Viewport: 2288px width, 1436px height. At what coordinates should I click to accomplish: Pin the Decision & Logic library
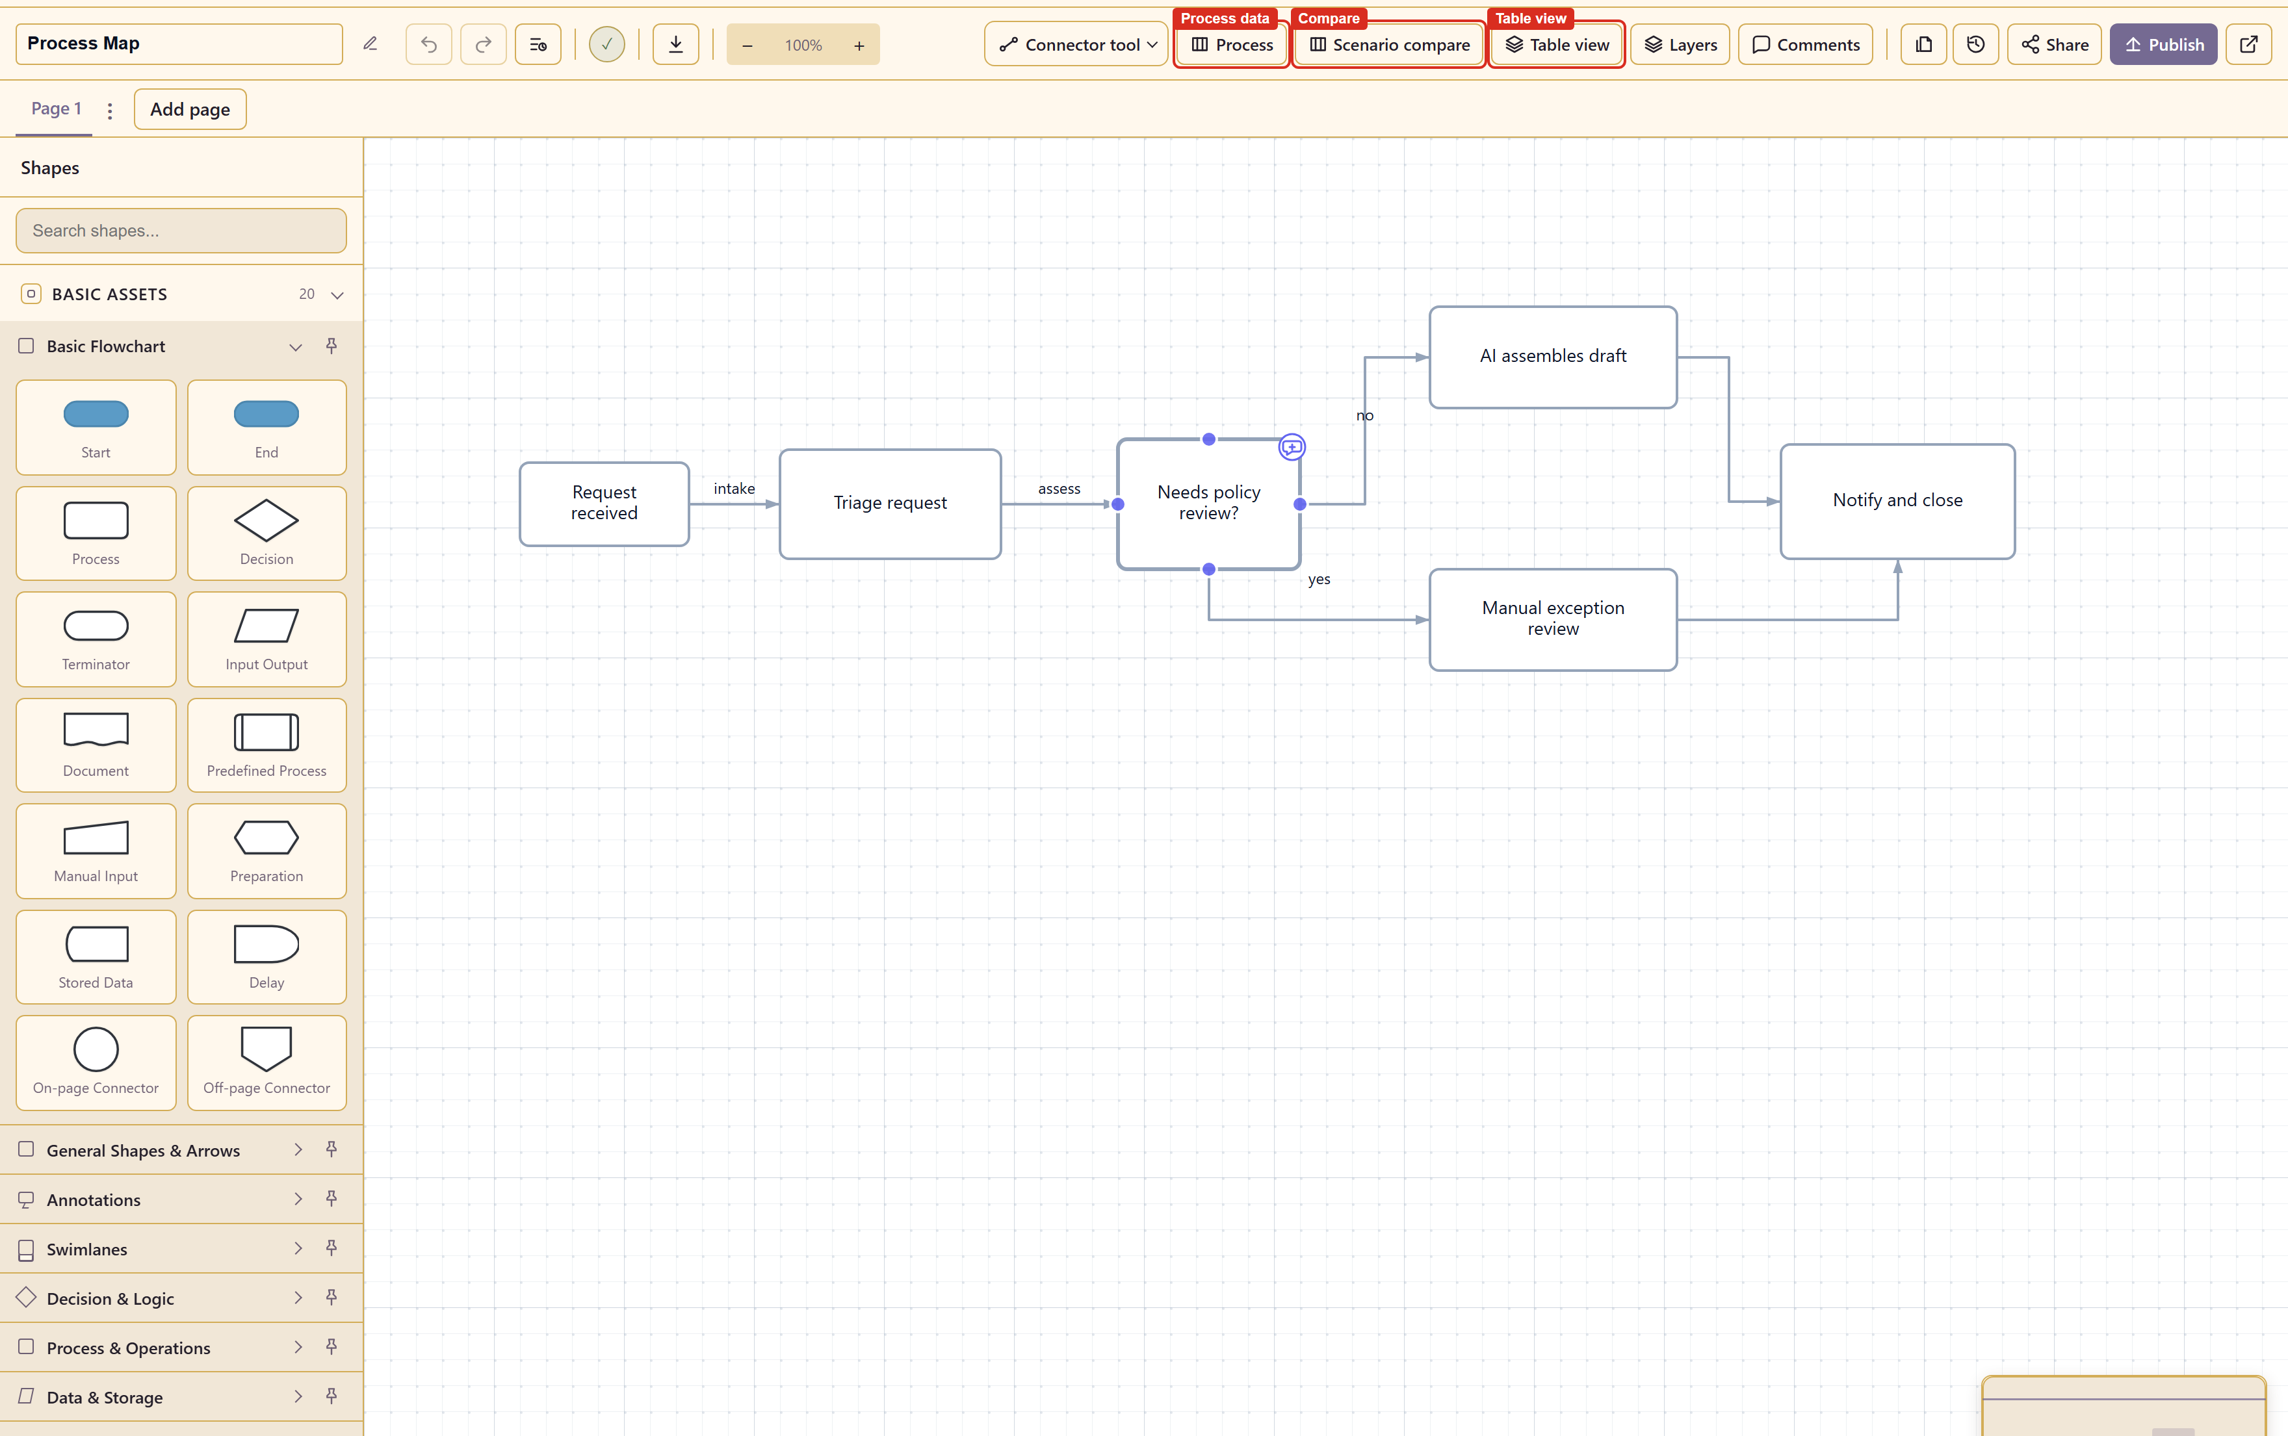[x=331, y=1298]
